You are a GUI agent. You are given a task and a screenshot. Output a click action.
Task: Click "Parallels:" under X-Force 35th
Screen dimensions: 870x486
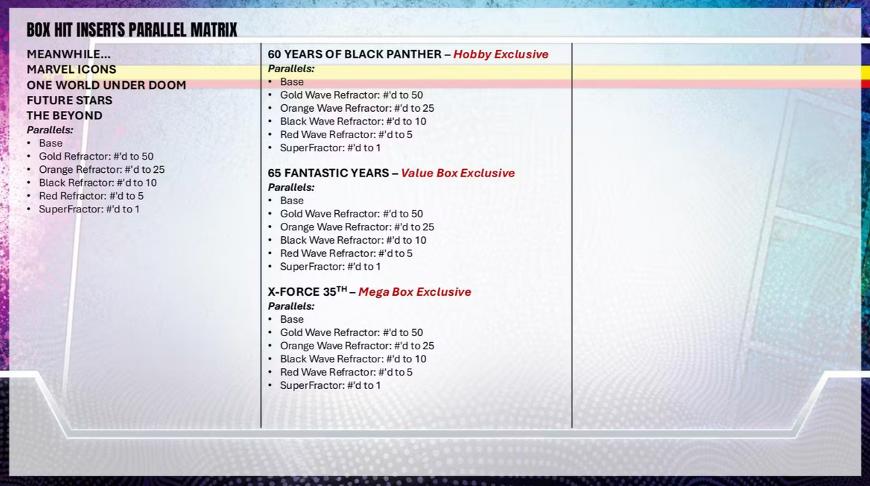coord(292,306)
